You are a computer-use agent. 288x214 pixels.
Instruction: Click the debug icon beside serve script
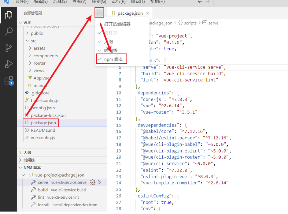93,182
